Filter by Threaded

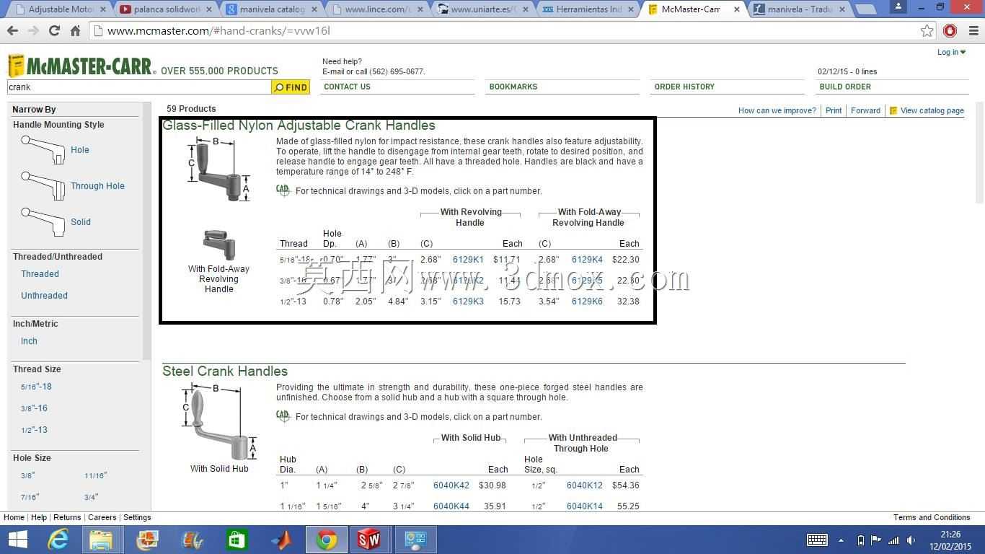[x=40, y=274]
